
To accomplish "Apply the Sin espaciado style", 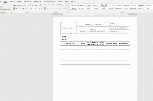I will [81, 7].
